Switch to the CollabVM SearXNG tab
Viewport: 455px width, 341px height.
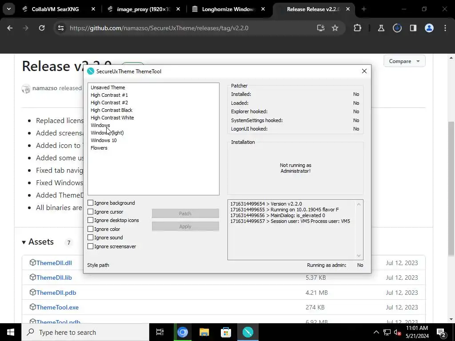(x=55, y=9)
